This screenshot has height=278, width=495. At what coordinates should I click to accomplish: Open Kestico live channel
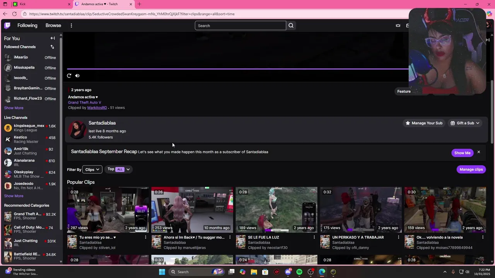pos(30,139)
